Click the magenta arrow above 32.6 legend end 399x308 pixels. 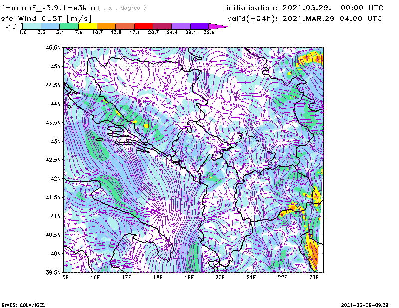click(x=218, y=26)
